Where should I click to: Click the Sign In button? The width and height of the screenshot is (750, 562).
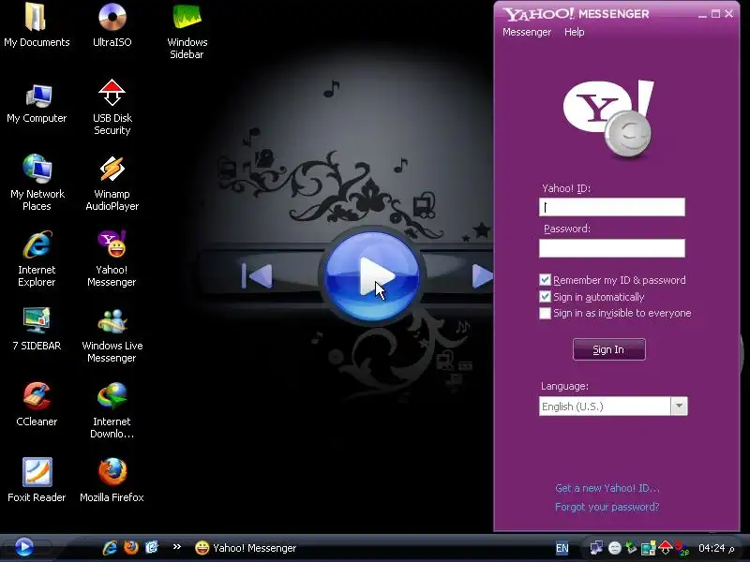coord(608,349)
